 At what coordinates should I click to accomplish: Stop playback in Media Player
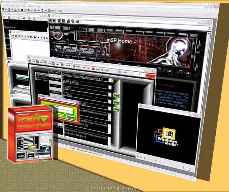click(144, 158)
